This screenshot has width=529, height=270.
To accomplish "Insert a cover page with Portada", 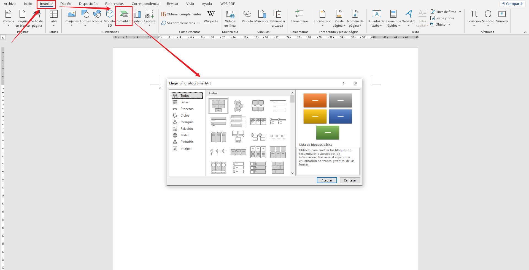I will tap(8, 18).
